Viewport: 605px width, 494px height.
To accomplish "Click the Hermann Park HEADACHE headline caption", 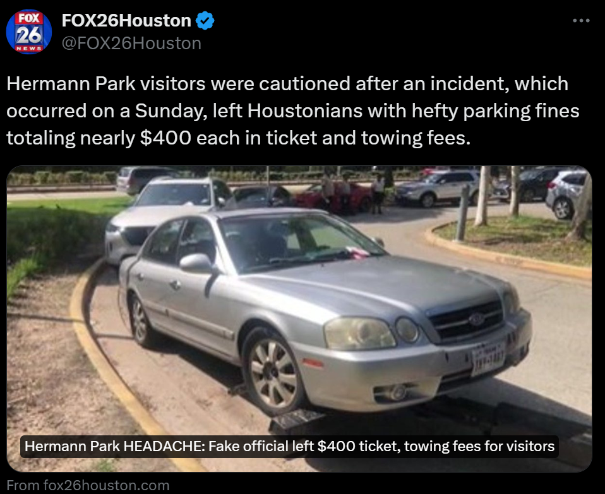I will (x=289, y=446).
